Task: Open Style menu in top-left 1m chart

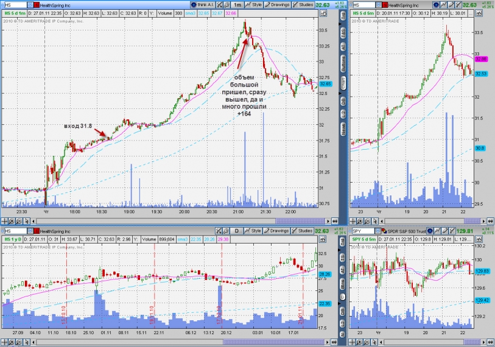Action: [x=253, y=5]
